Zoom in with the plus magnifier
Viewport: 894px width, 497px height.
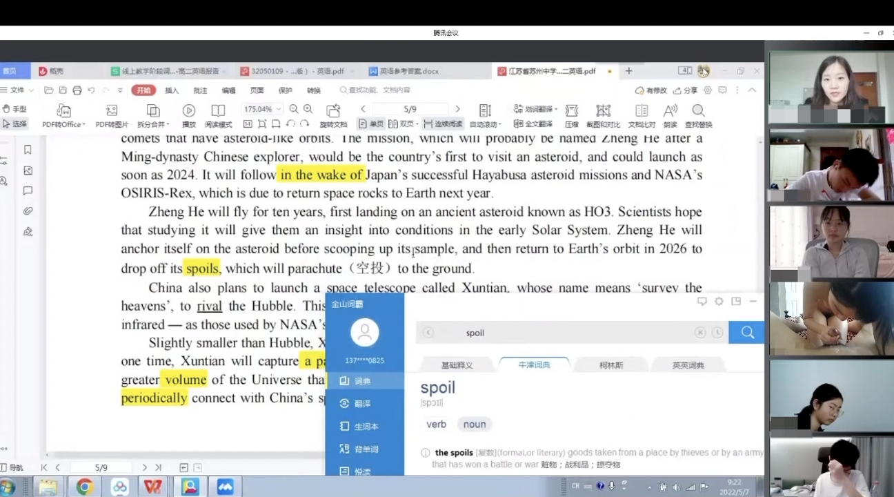point(308,109)
